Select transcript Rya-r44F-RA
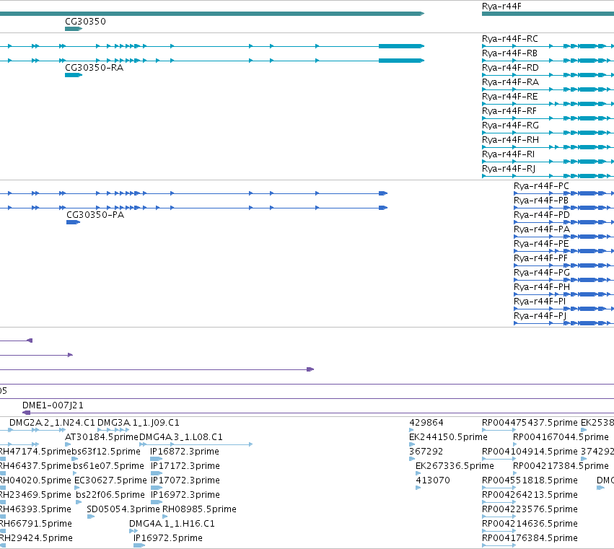Image resolution: width=614 pixels, height=549 pixels. [x=510, y=82]
